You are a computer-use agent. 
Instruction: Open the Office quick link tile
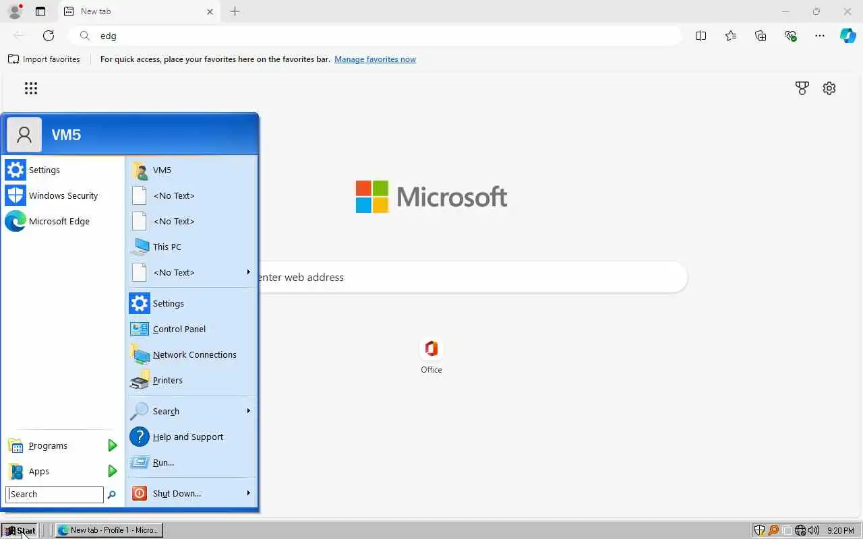[431, 356]
